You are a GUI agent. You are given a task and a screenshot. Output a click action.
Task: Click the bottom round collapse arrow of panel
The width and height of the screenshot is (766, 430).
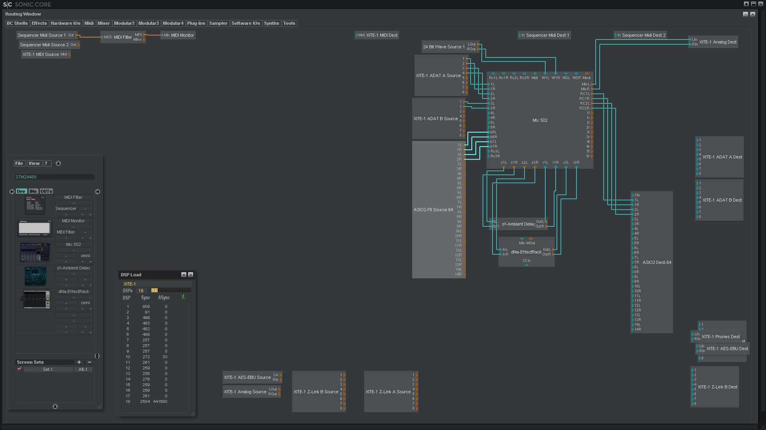55,406
